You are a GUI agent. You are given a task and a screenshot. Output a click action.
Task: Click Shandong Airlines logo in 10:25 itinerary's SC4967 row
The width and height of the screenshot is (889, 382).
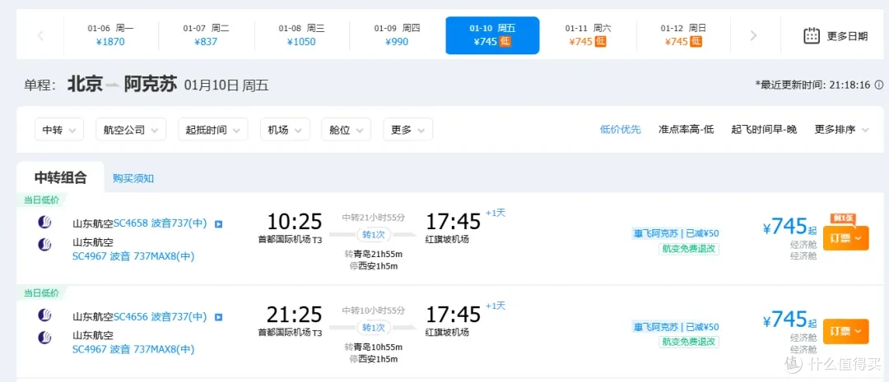pyautogui.click(x=44, y=245)
